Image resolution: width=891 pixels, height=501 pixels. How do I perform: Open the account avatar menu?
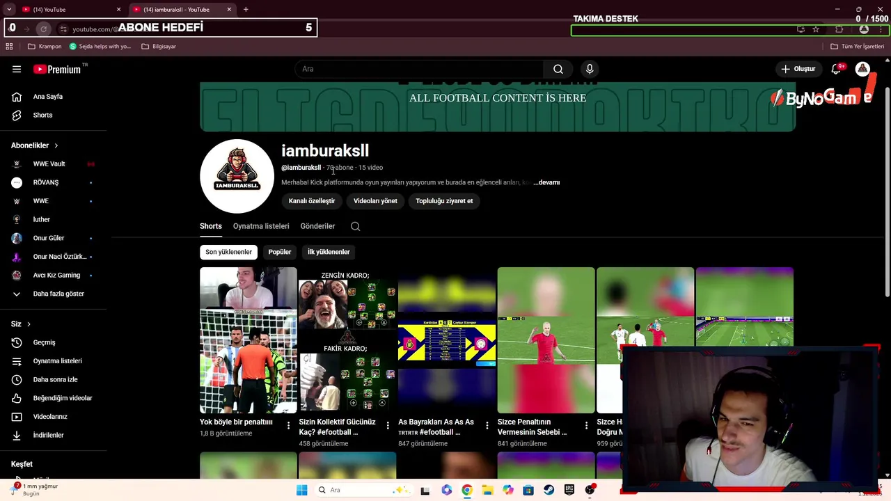click(x=862, y=69)
